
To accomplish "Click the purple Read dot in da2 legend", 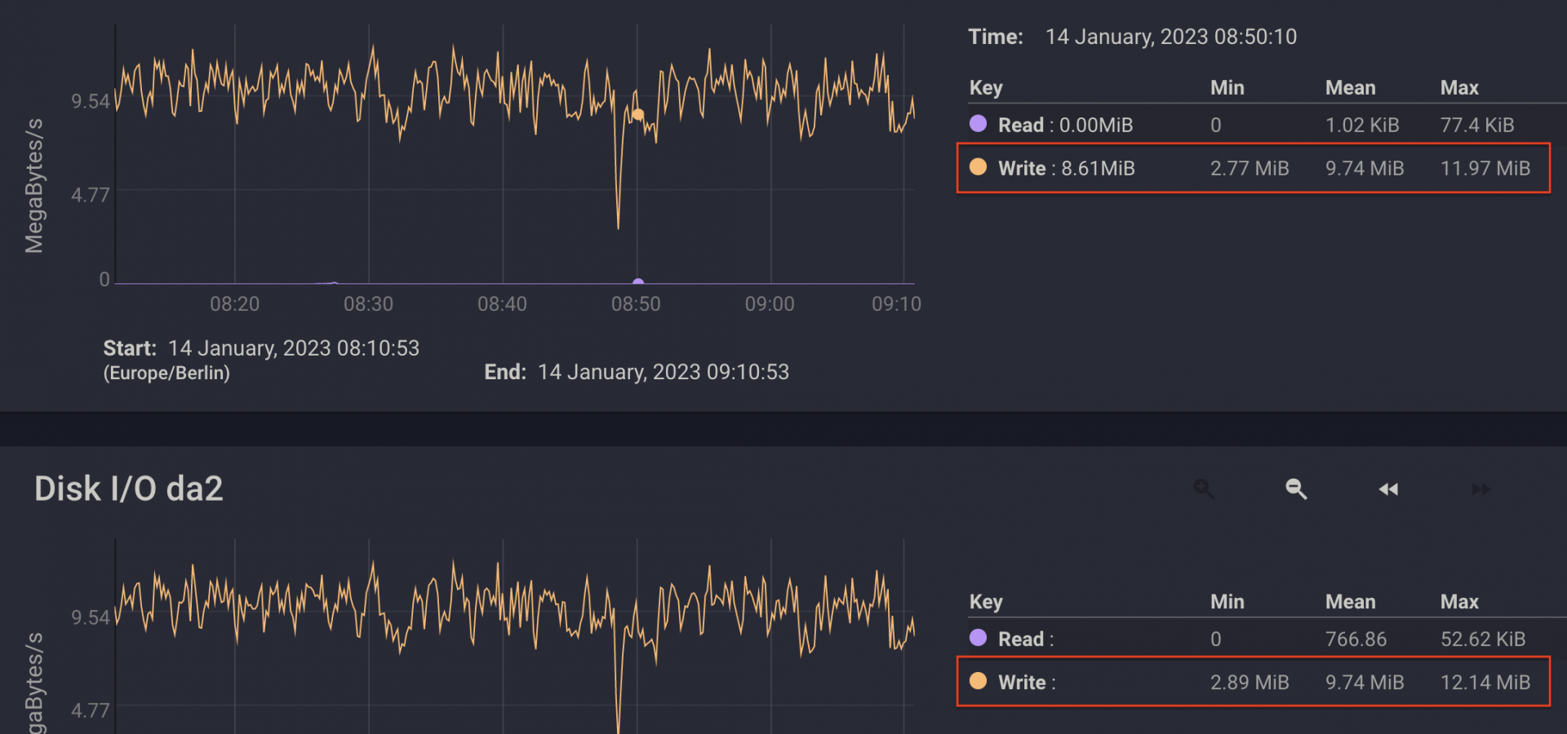I will coord(978,638).
